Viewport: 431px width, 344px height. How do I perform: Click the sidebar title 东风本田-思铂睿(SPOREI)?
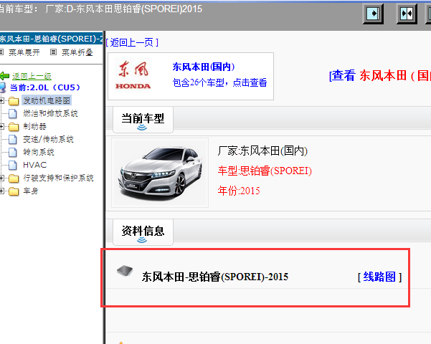[51, 39]
